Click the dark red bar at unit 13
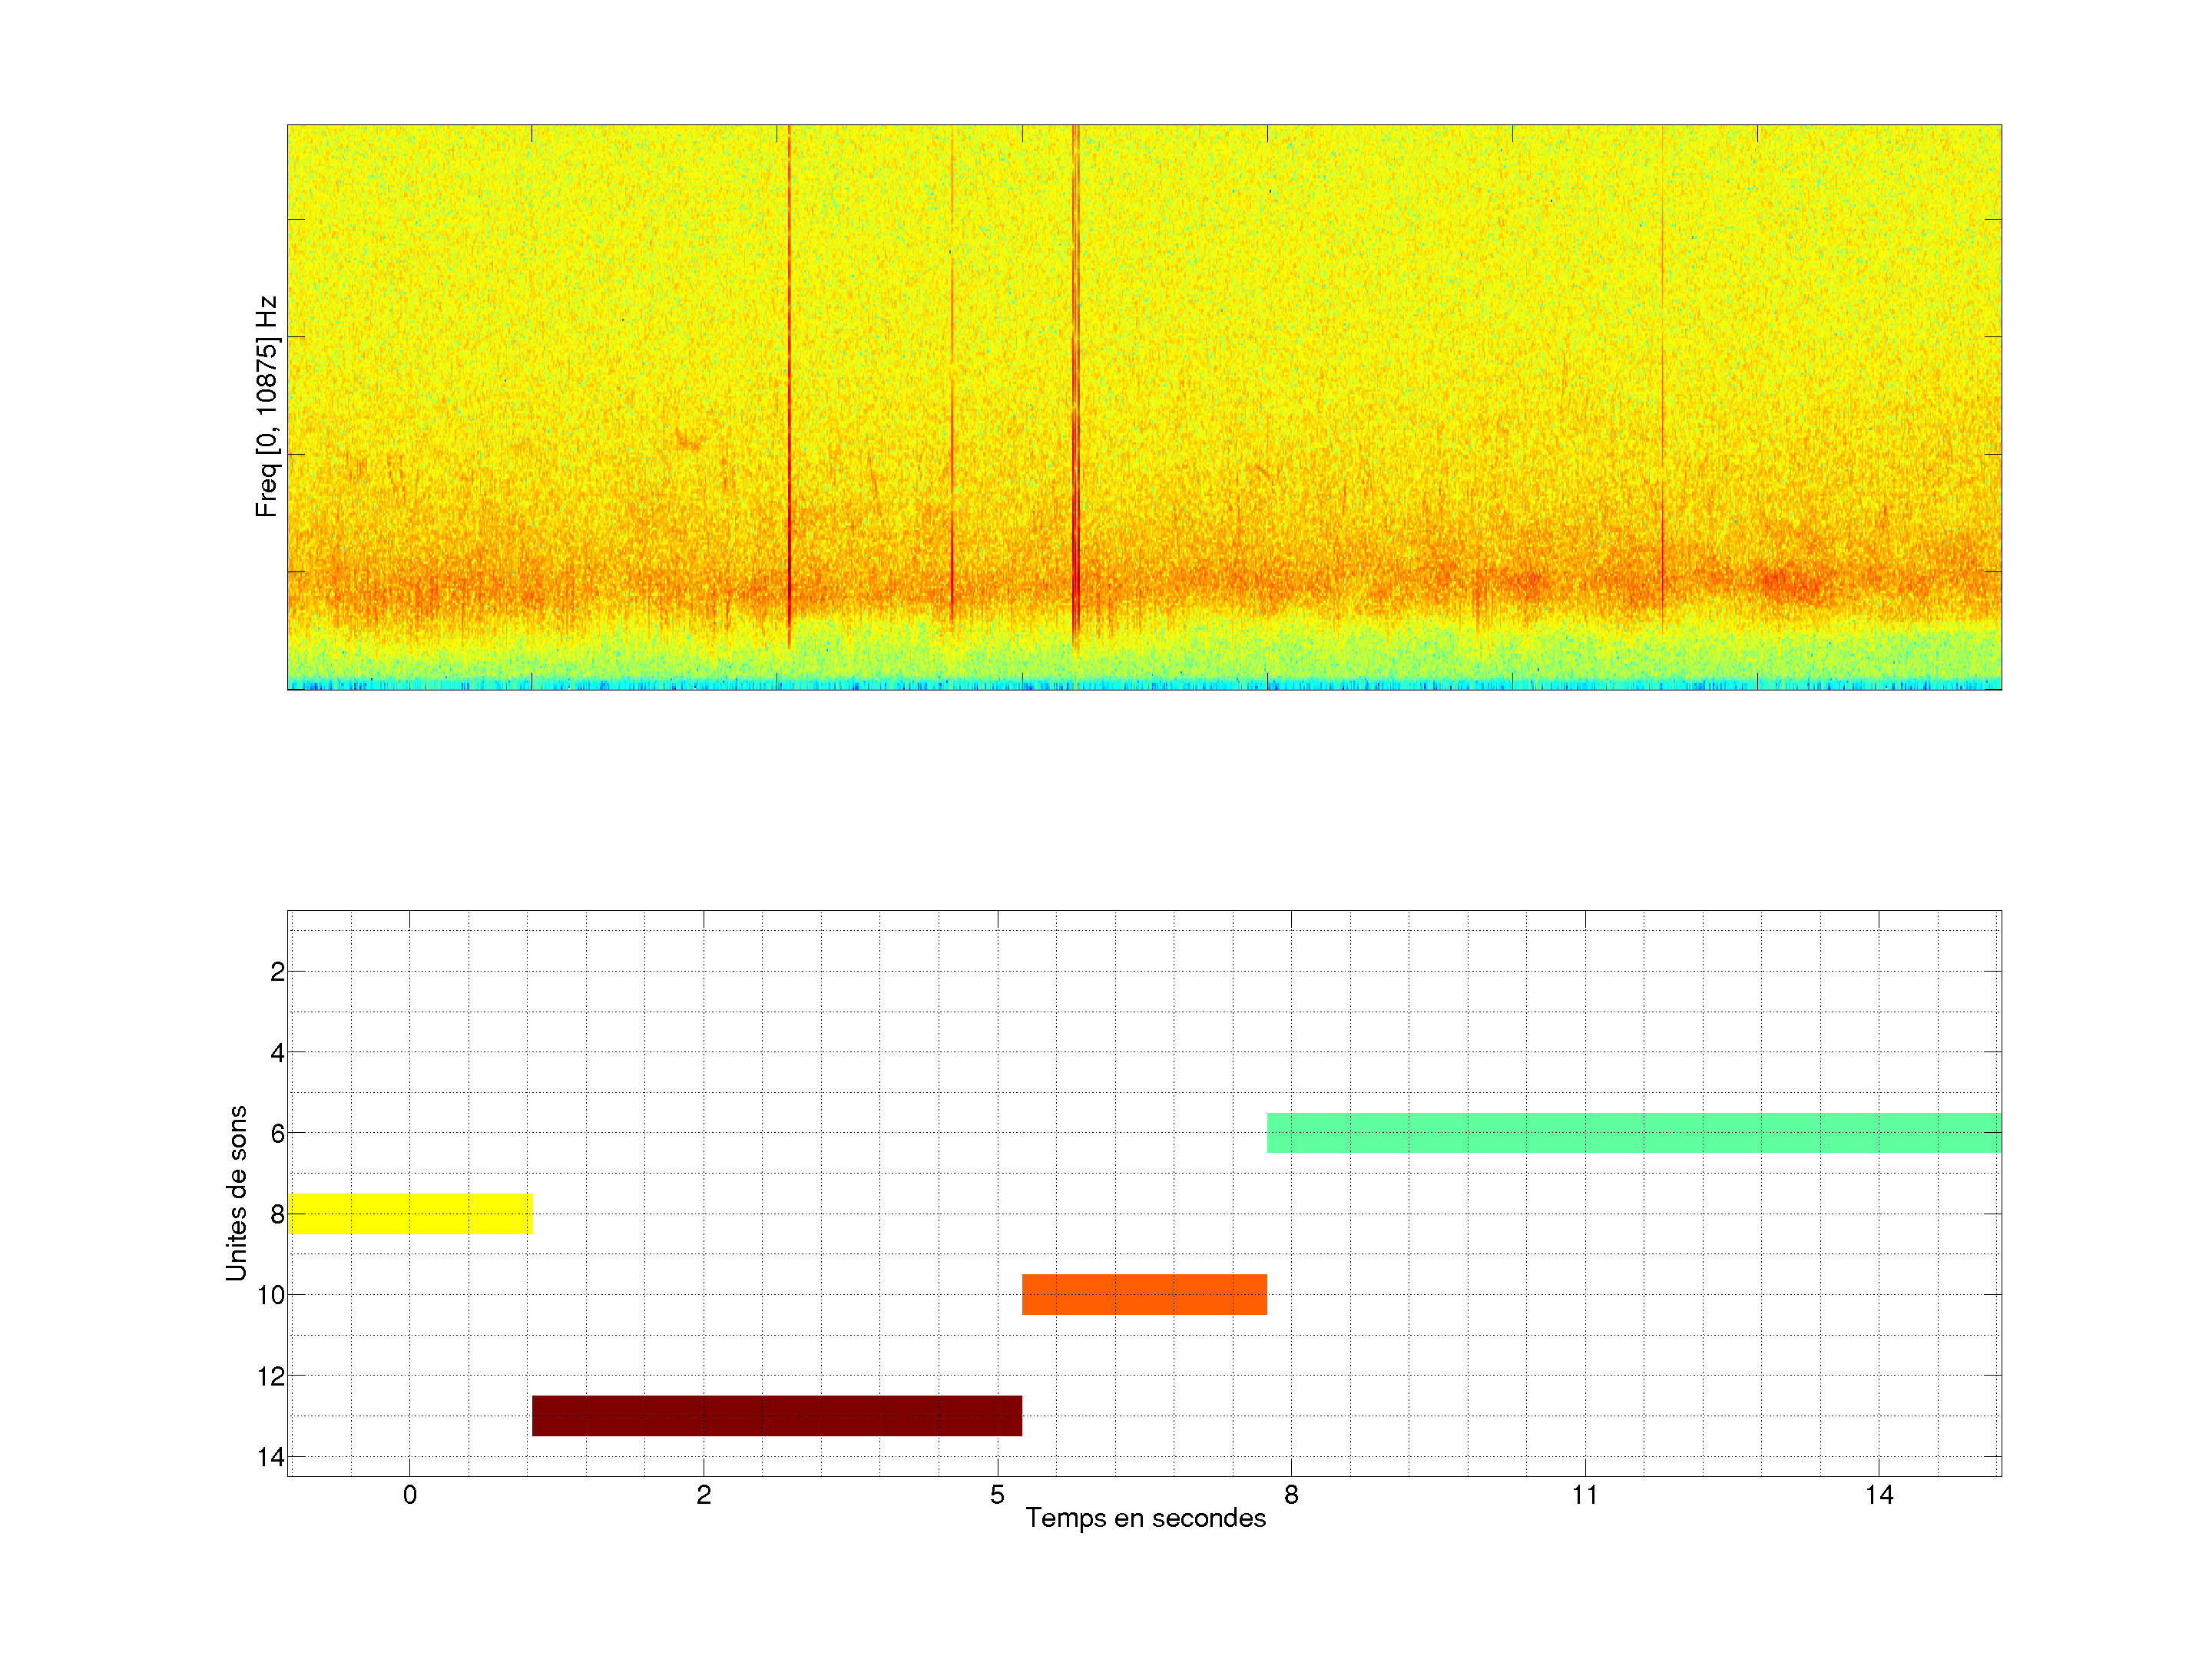This screenshot has width=2212, height=1659. (776, 1415)
